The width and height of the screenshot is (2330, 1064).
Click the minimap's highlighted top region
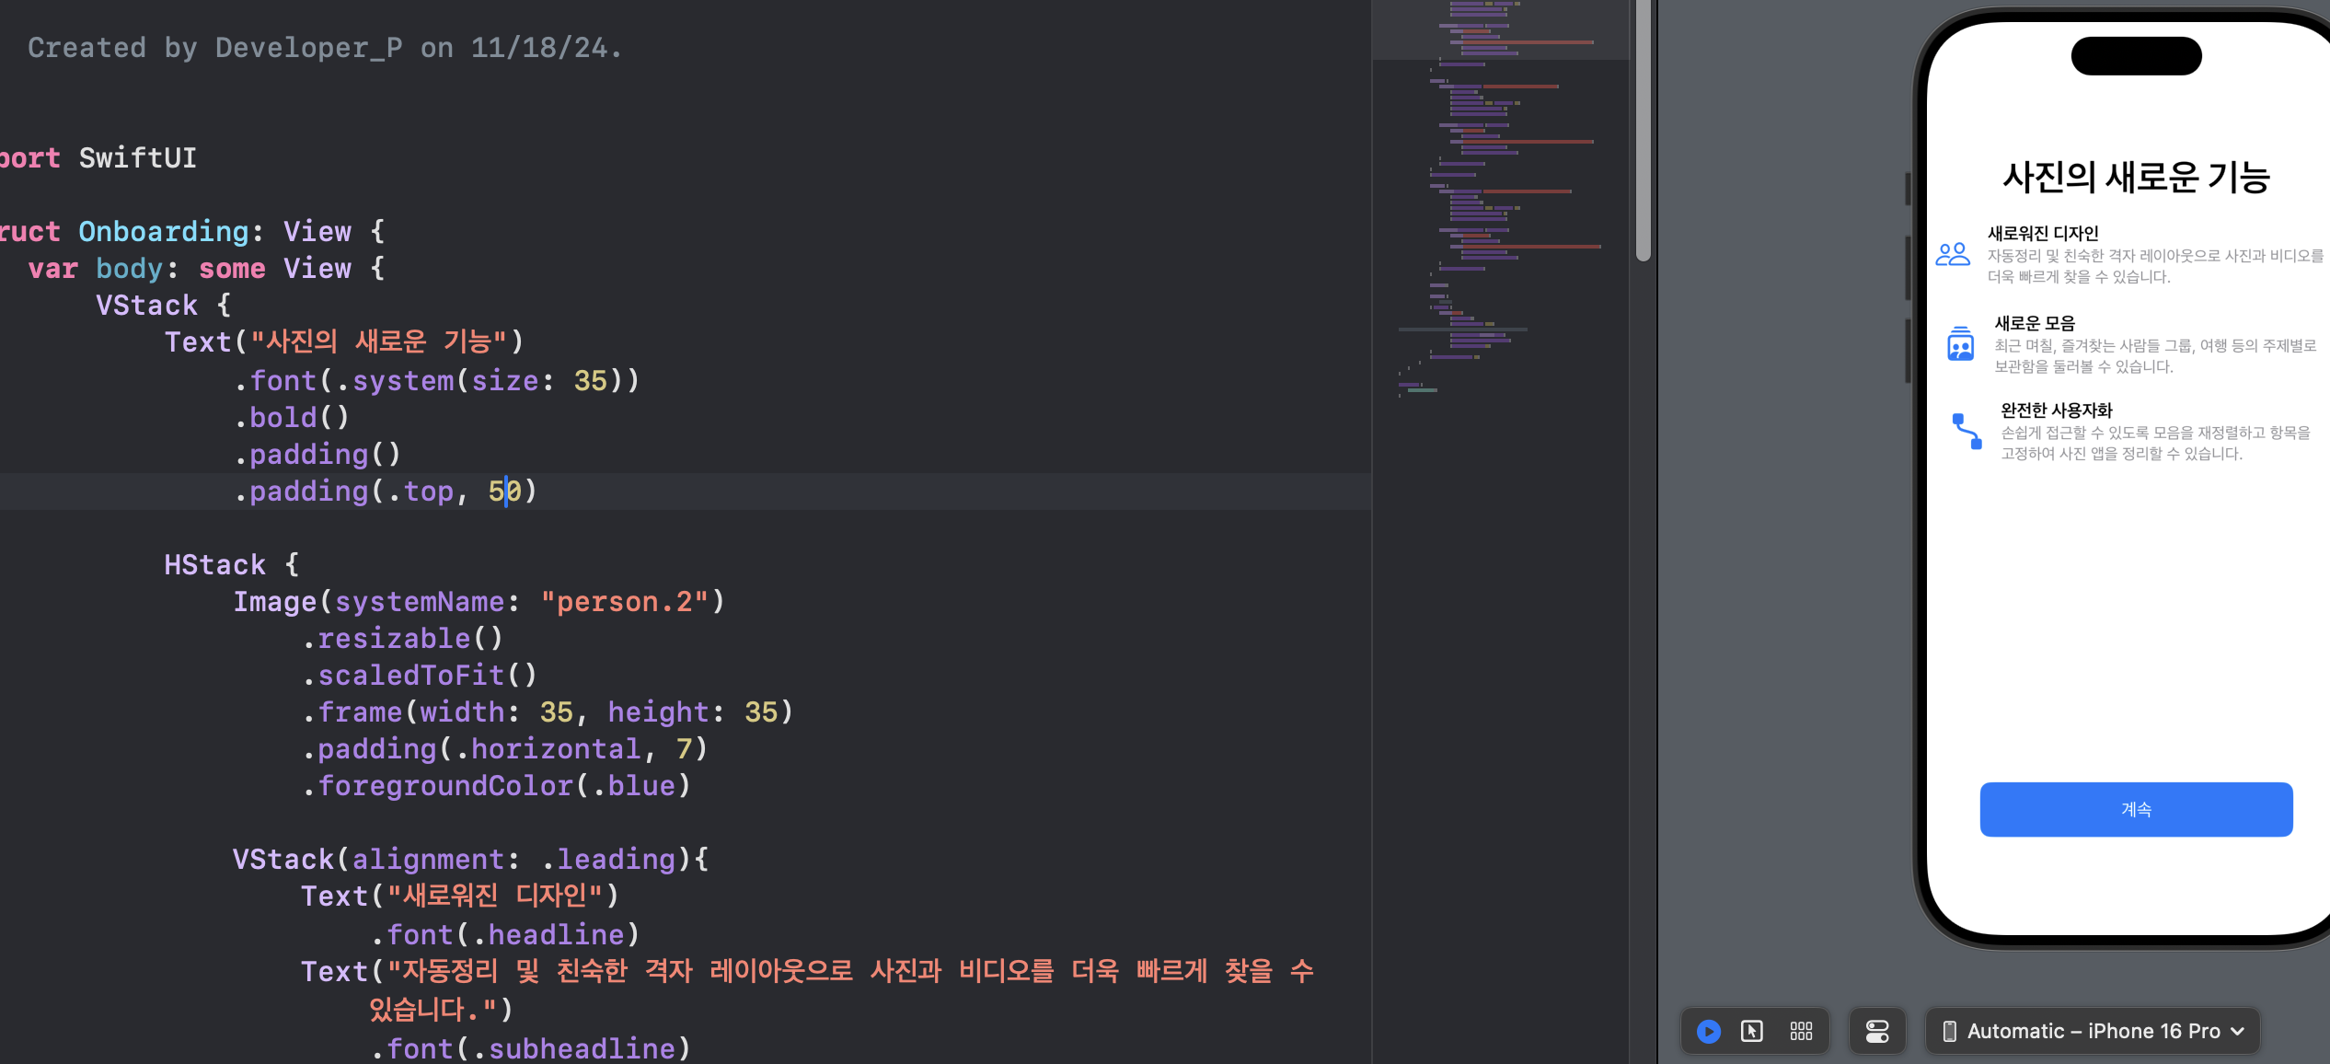tap(1500, 29)
